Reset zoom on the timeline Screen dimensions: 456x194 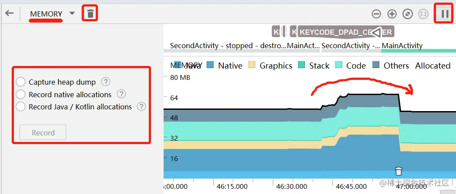click(407, 14)
